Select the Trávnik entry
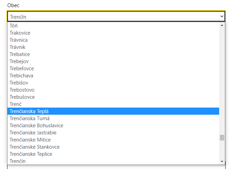The height and width of the screenshot is (169, 230). 113,47
